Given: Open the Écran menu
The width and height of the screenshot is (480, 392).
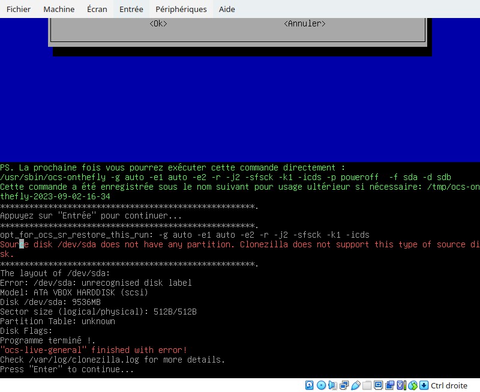Looking at the screenshot, I should [x=97, y=9].
